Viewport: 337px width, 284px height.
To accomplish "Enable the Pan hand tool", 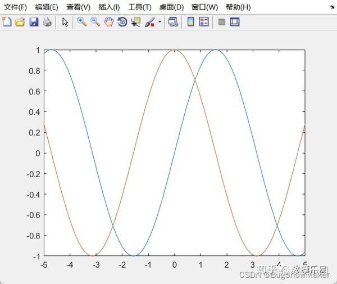I will pos(109,22).
